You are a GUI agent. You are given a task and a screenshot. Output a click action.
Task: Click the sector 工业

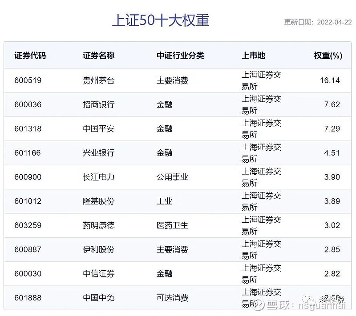pyautogui.click(x=164, y=201)
